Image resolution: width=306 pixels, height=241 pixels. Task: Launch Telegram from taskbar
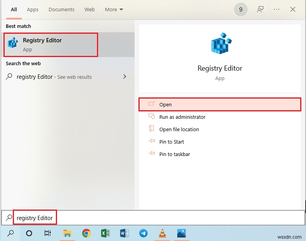(x=143, y=233)
